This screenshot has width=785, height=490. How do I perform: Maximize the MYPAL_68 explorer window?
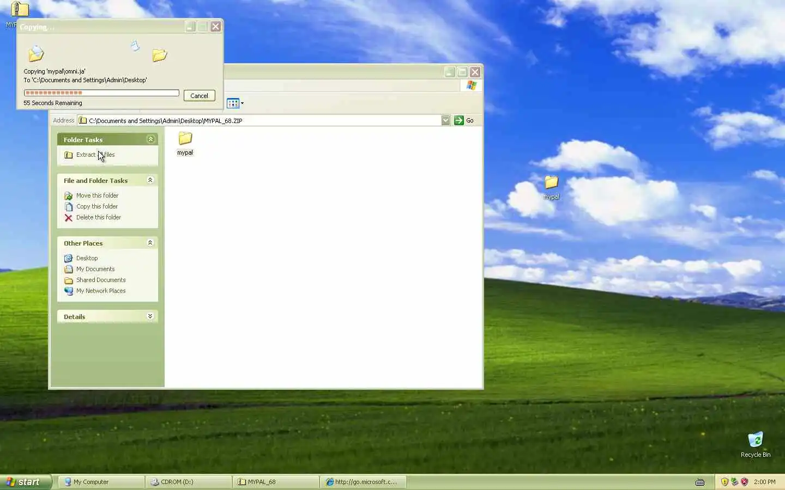point(462,72)
